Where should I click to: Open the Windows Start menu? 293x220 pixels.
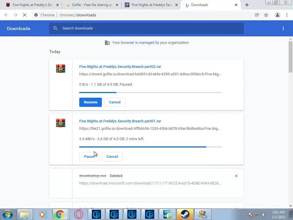coord(8,214)
